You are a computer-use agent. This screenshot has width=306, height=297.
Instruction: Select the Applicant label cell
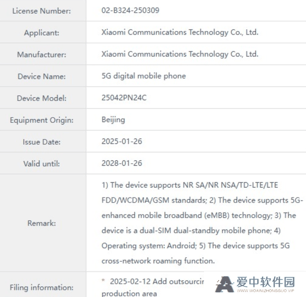tap(42, 33)
